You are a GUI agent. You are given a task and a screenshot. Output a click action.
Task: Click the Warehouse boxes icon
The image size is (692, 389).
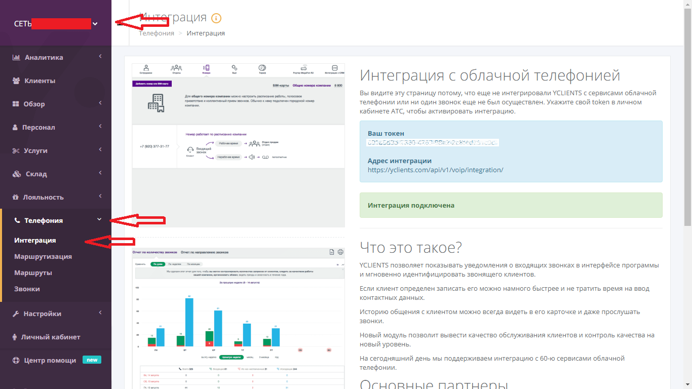16,174
